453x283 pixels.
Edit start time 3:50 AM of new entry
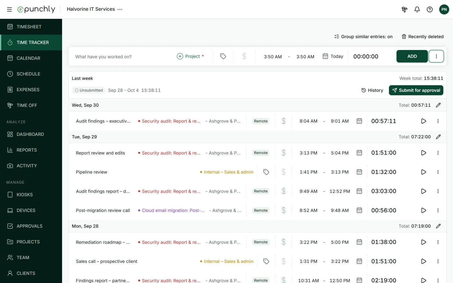point(273,57)
